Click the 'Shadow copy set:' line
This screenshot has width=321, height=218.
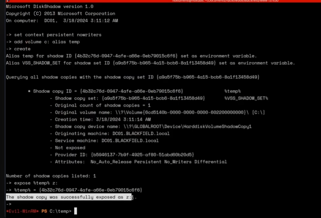127,98
